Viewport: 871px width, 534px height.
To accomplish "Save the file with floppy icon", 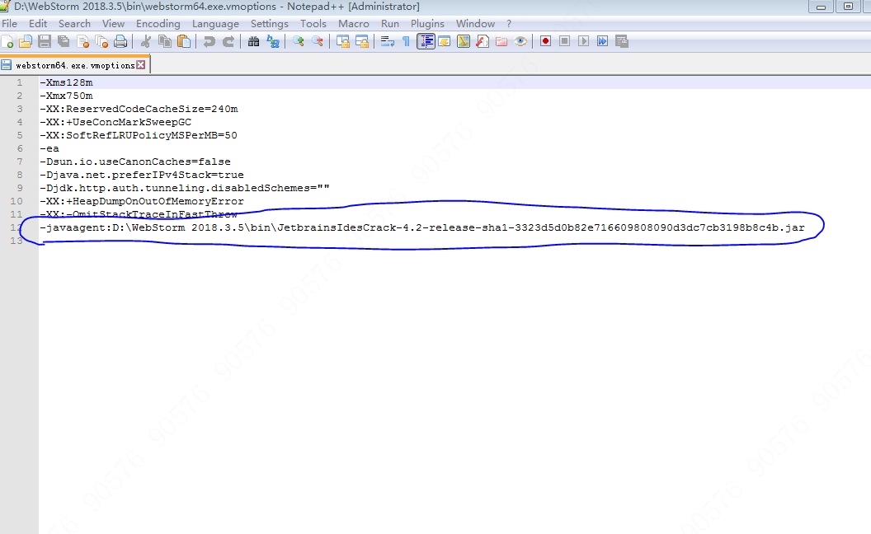I will pos(45,42).
